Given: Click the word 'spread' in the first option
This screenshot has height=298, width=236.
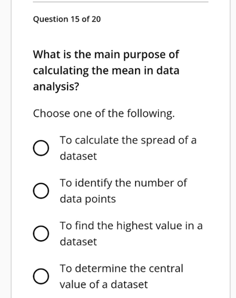Looking at the screenshot, I should click(x=158, y=141).
